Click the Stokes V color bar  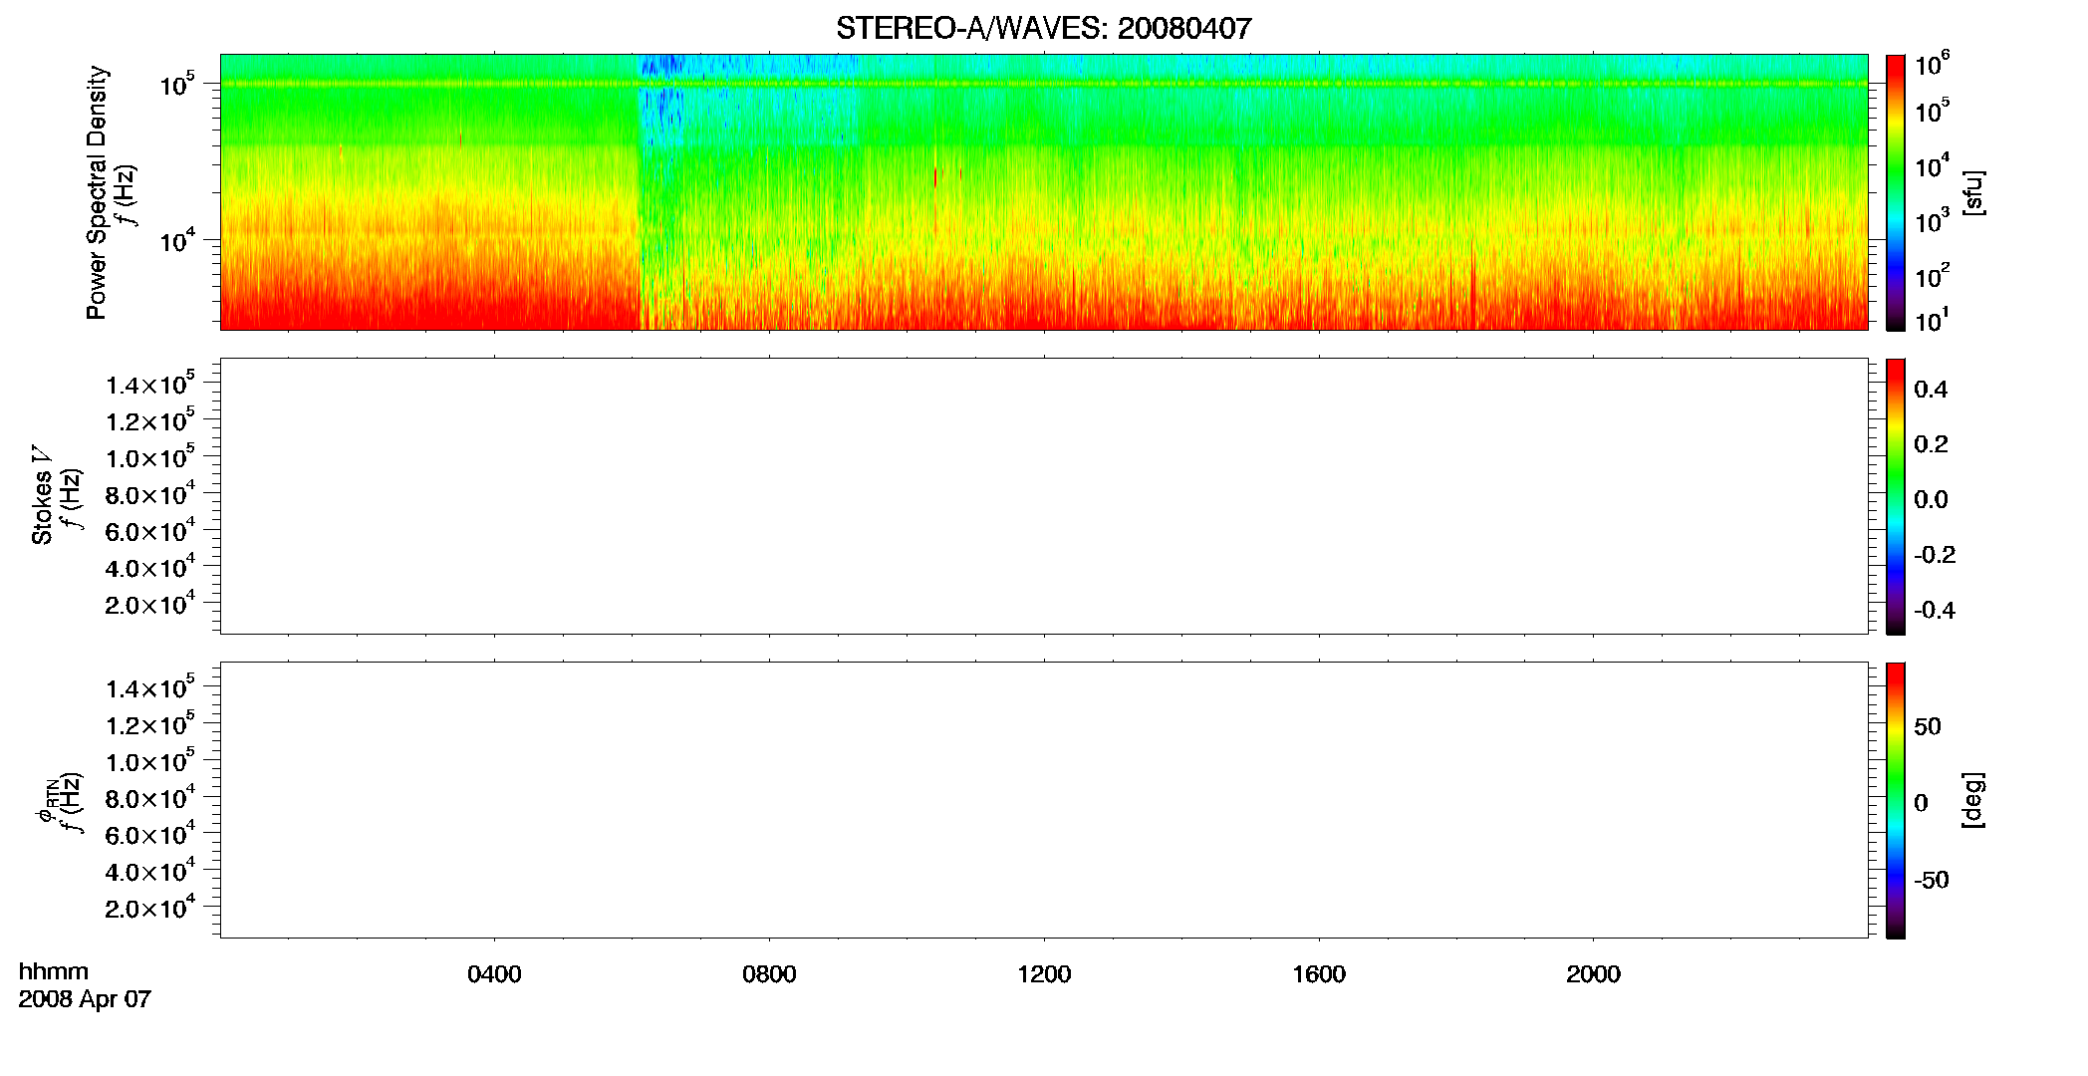(1895, 496)
